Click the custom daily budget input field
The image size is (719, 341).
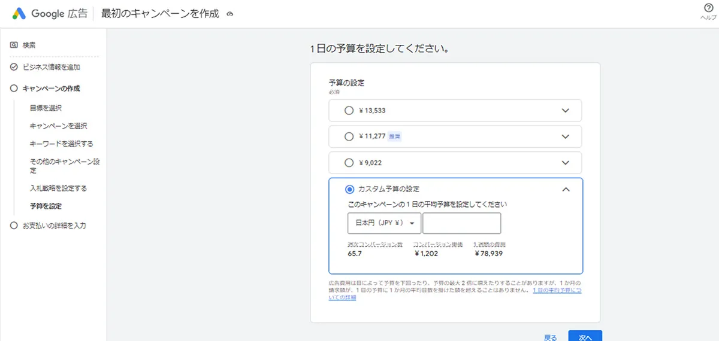462,223
